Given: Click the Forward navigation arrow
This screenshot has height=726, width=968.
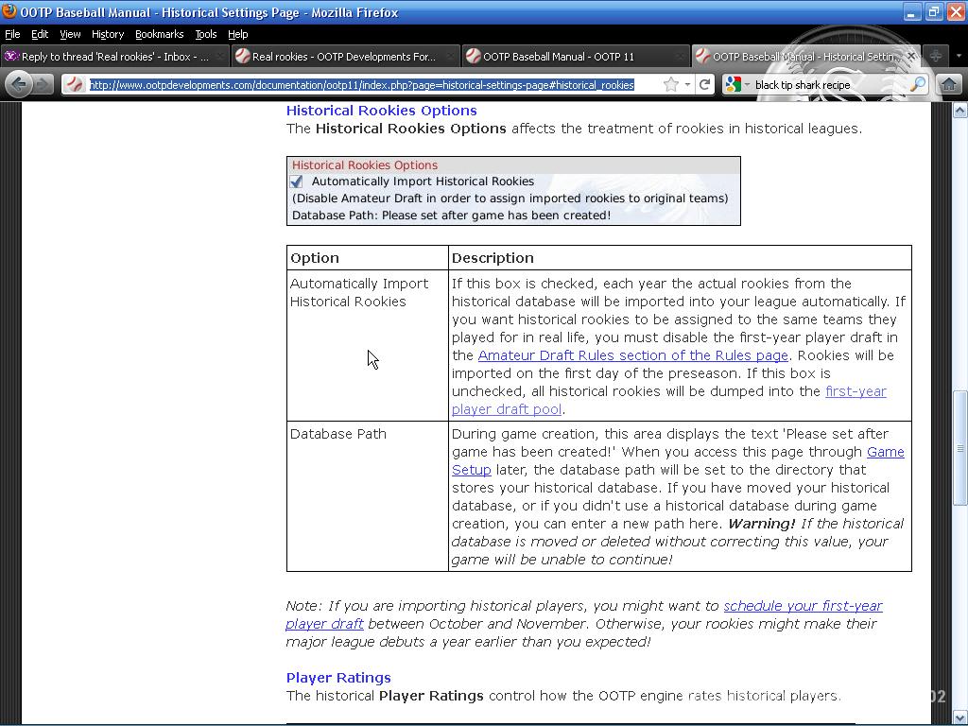Looking at the screenshot, I should (x=43, y=85).
